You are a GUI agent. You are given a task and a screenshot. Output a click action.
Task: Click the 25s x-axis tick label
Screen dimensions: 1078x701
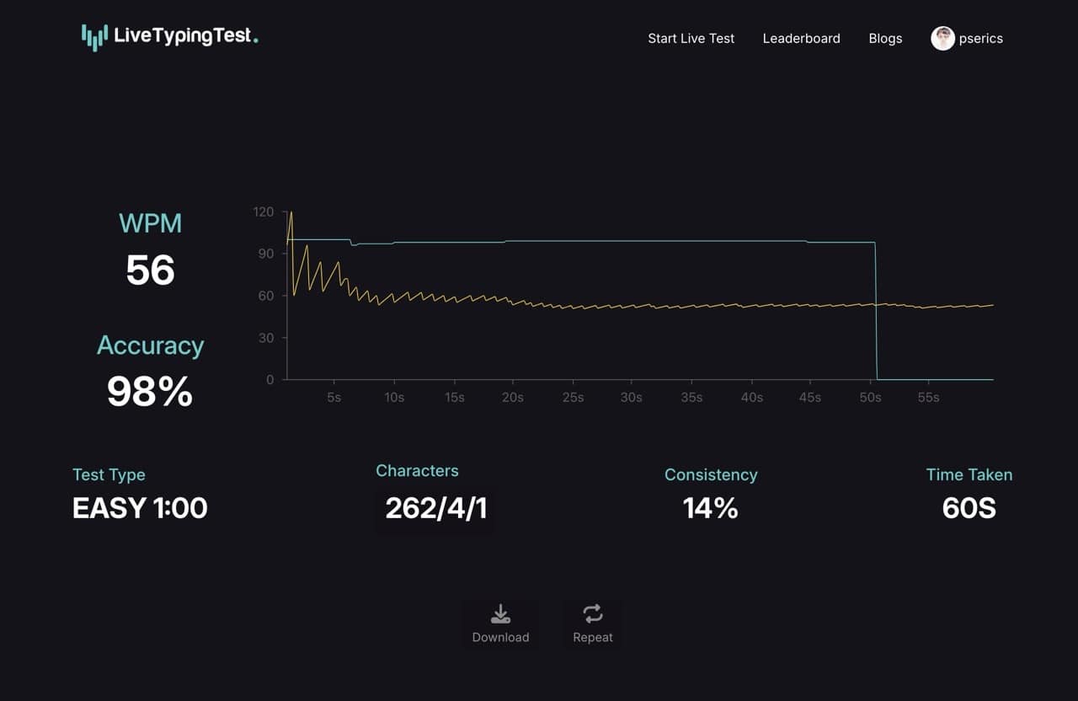pyautogui.click(x=573, y=398)
